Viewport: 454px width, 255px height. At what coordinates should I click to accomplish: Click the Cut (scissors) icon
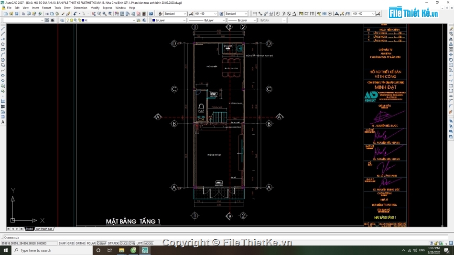(46, 13)
